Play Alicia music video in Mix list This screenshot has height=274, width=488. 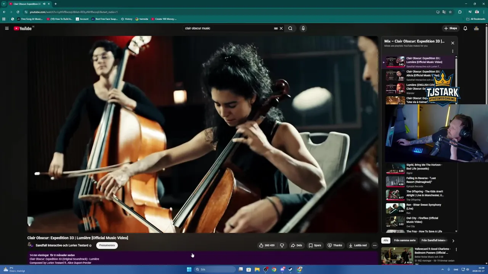click(419, 75)
